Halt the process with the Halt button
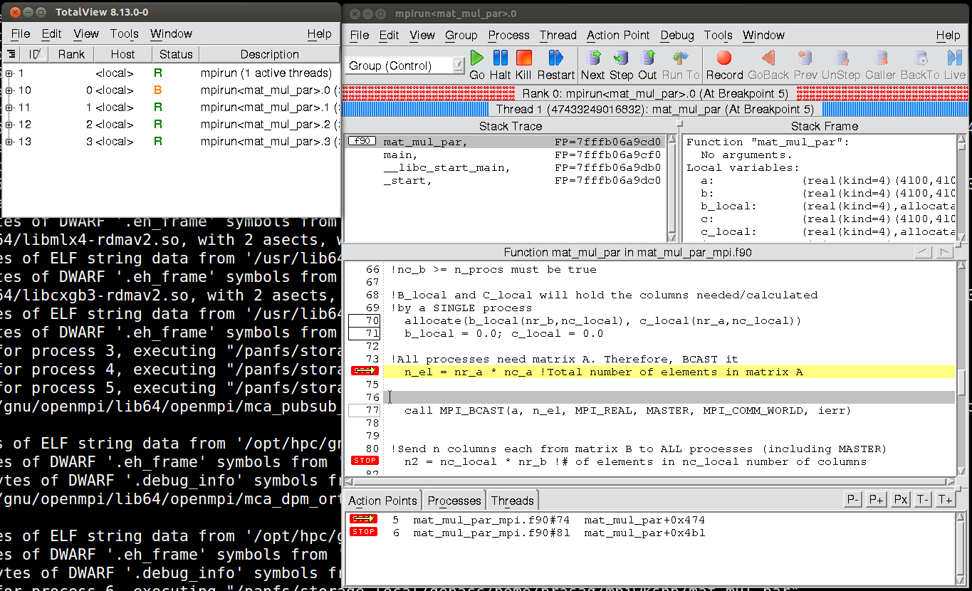 [501, 65]
